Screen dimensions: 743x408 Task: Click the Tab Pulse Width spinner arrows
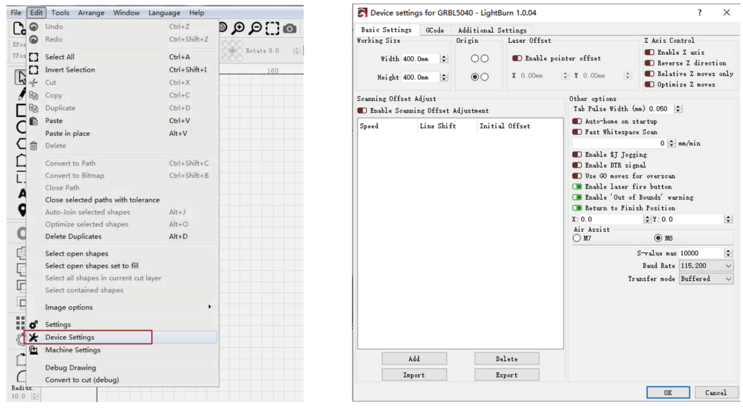(678, 109)
